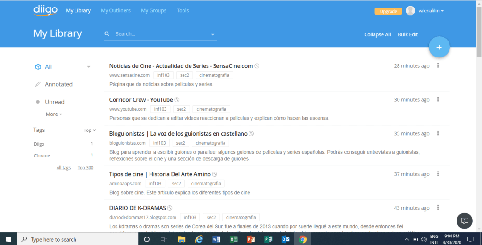Viewport: 482px width, 245px height.
Task: Click the Collapse All link
Action: pos(377,34)
